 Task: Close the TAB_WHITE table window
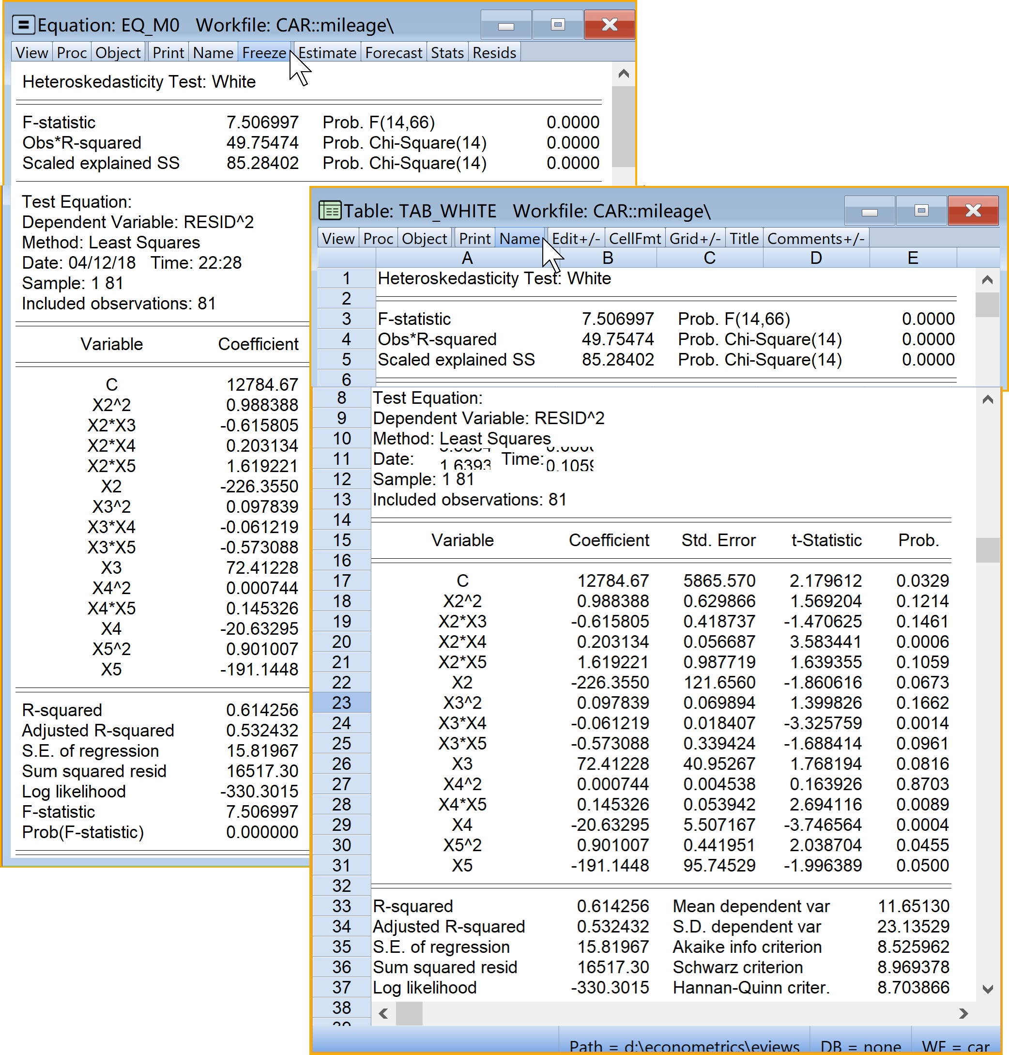(973, 211)
